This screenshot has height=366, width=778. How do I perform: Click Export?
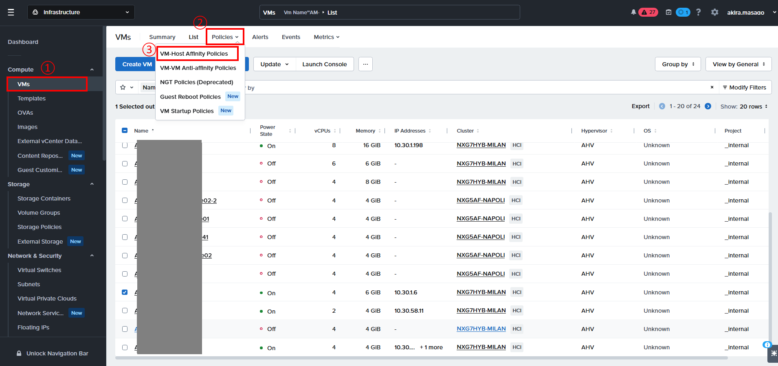[x=641, y=106]
